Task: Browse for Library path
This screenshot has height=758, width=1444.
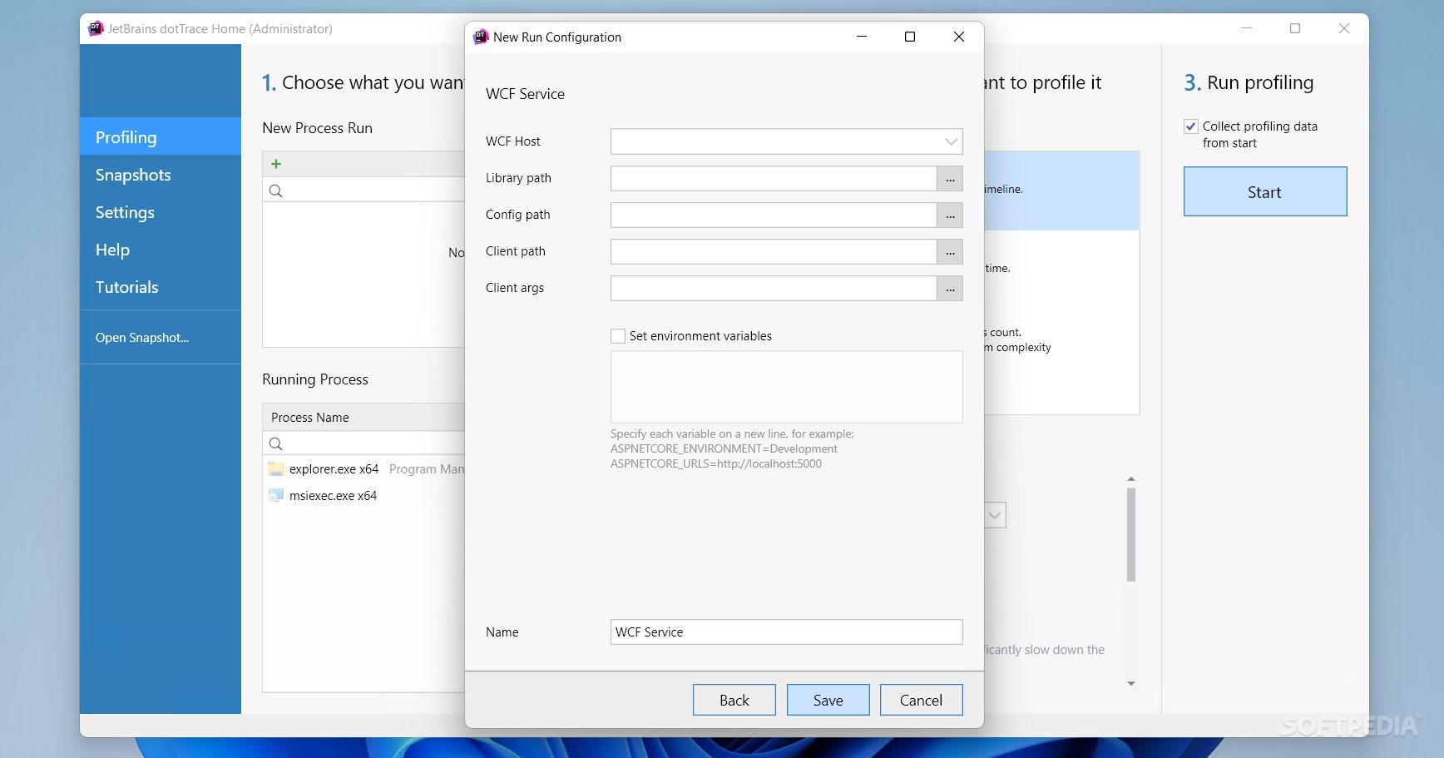Action: pyautogui.click(x=950, y=179)
